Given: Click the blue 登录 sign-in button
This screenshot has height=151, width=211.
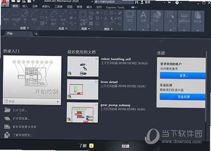Looking at the screenshot, I should coord(183,75).
